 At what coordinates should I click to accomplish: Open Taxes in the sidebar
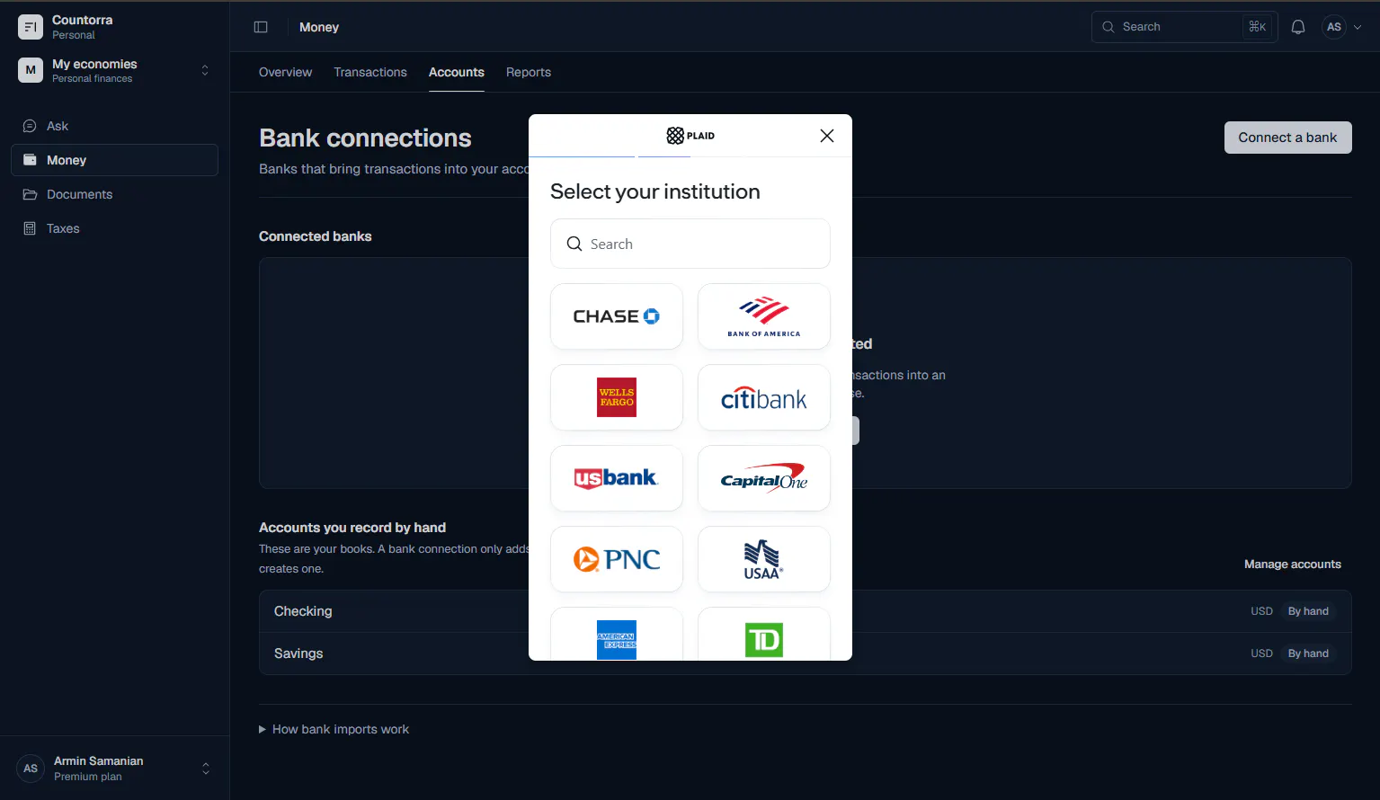tap(114, 228)
